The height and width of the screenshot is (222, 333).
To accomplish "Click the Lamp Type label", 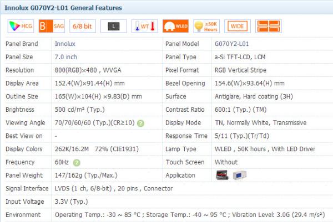I will point(181,149).
